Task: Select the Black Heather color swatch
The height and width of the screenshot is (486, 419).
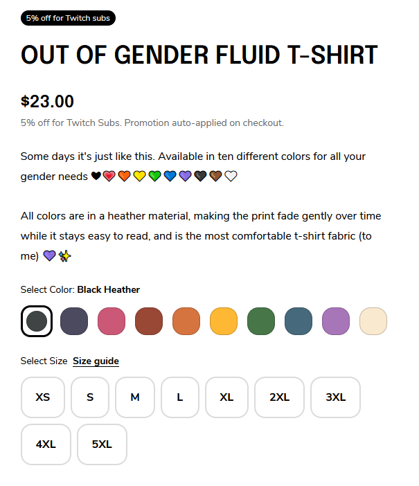Action: (37, 321)
